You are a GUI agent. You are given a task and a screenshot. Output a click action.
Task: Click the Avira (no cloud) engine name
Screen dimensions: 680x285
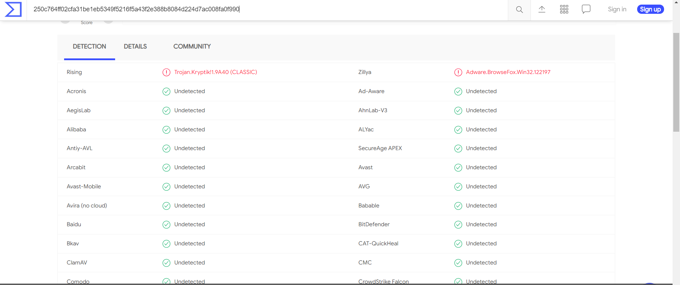pyautogui.click(x=87, y=206)
